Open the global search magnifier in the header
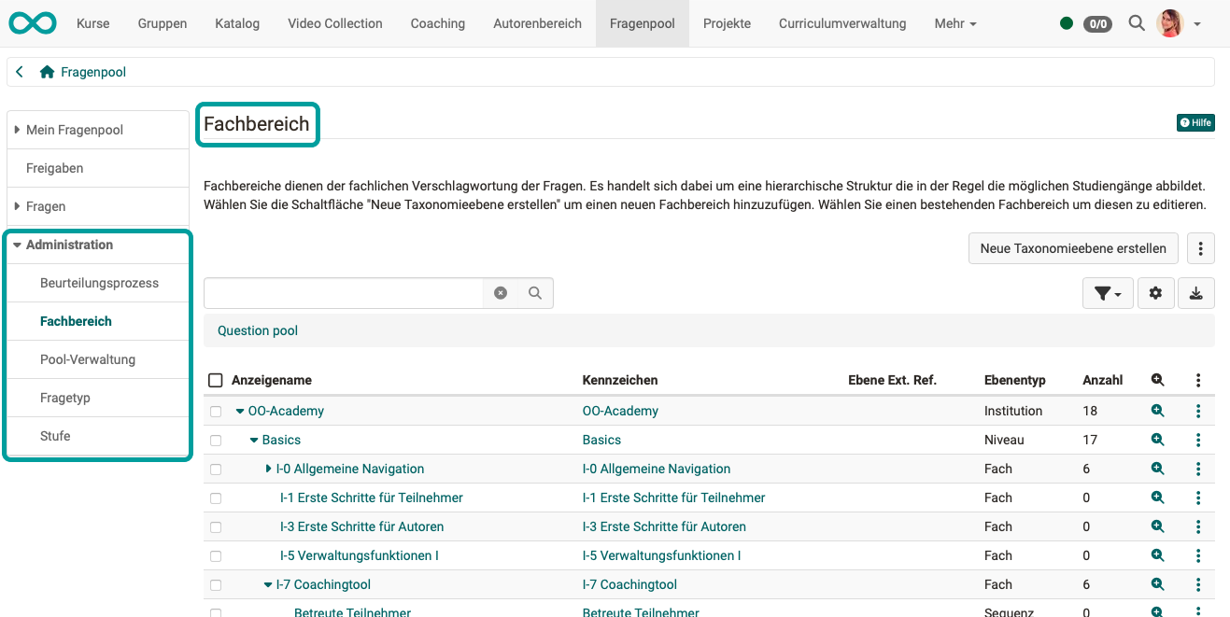This screenshot has height=617, width=1230. (1136, 23)
